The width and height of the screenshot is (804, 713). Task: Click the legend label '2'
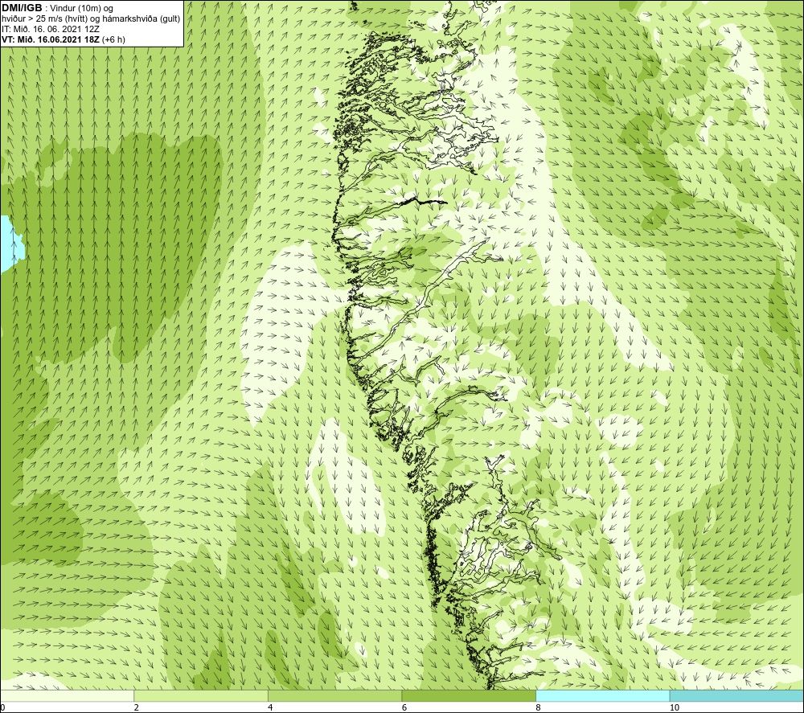pos(137,707)
